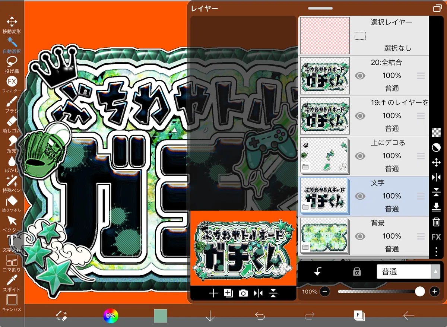Detach the layer window with top-right icon
Screen dimensions: 447x327
[x=437, y=8]
